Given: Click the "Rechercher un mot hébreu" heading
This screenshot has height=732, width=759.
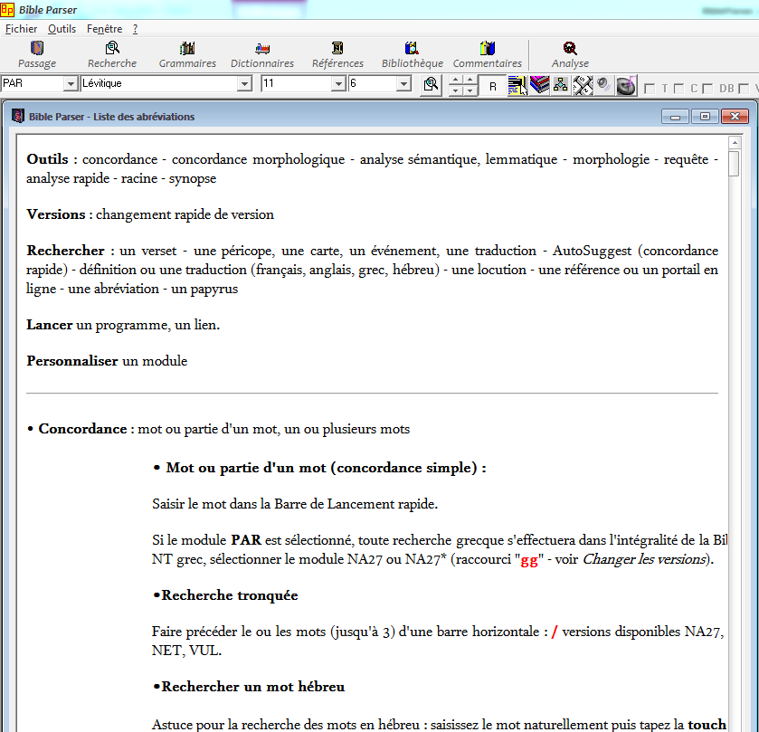Looking at the screenshot, I should point(252,687).
